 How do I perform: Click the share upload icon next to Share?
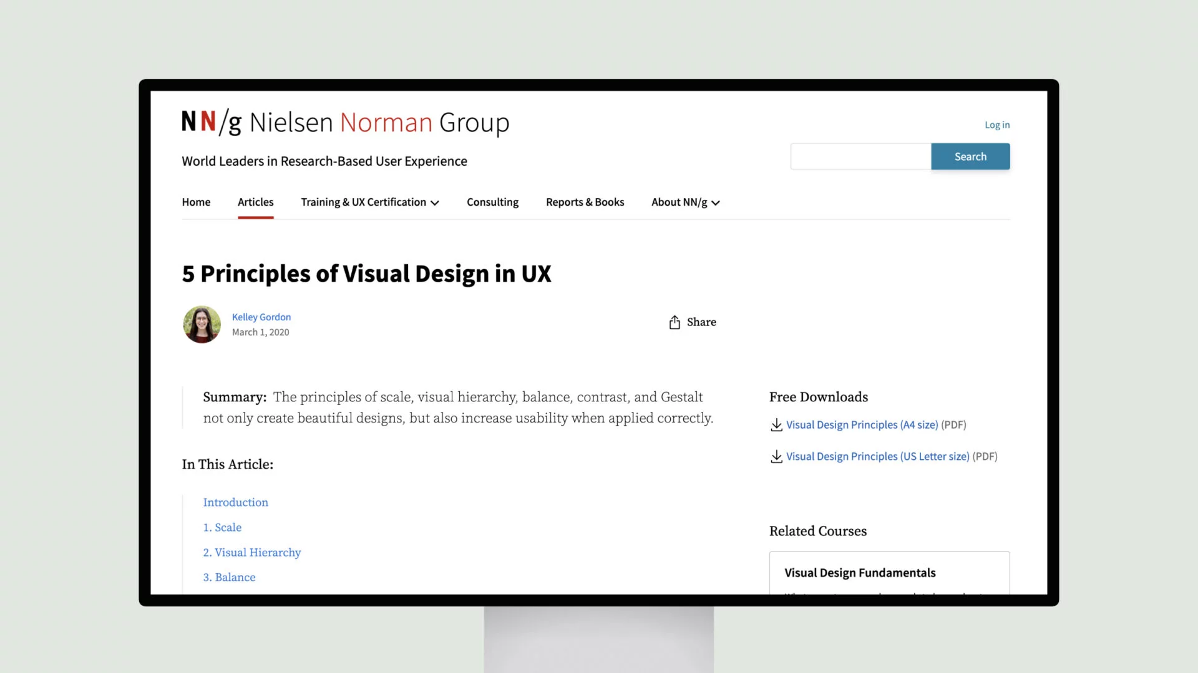pyautogui.click(x=674, y=323)
